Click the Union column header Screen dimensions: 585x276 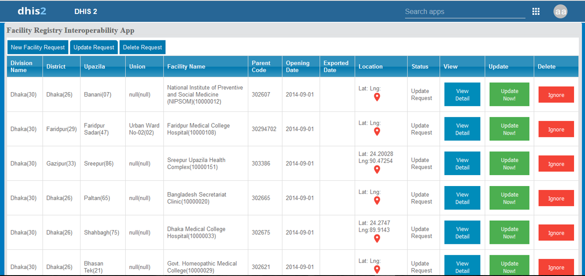coord(145,66)
